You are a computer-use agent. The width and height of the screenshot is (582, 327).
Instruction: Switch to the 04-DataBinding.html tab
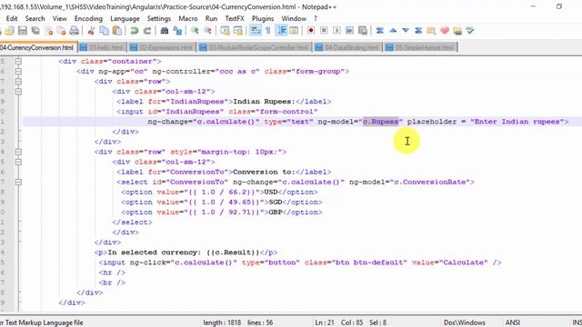tap(347, 47)
